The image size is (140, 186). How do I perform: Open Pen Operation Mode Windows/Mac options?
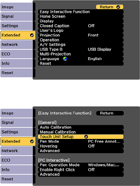[81, 165]
